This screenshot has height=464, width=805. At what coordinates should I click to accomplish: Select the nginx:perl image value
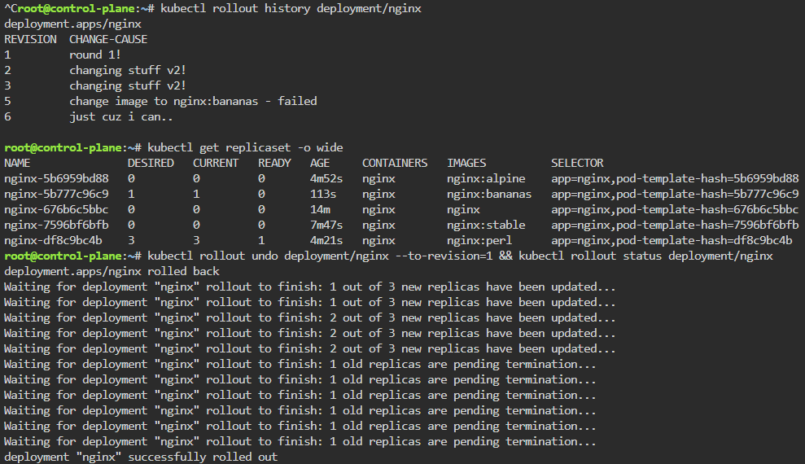[x=479, y=240]
